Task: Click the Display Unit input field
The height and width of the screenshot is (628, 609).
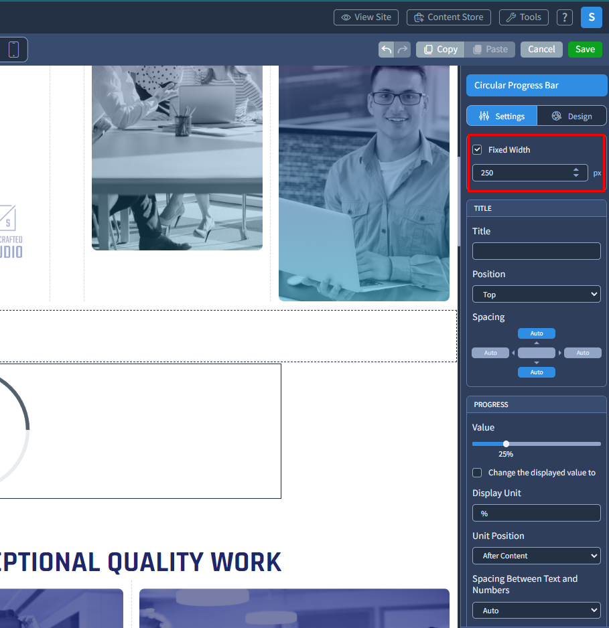Action: pyautogui.click(x=537, y=513)
